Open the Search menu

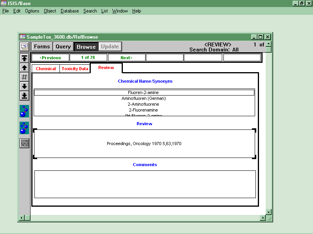pyautogui.click(x=90, y=11)
